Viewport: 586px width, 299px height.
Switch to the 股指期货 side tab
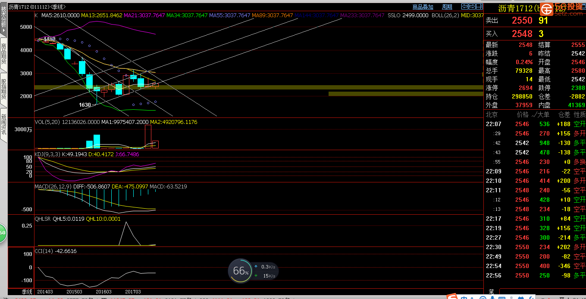[x=3, y=89]
